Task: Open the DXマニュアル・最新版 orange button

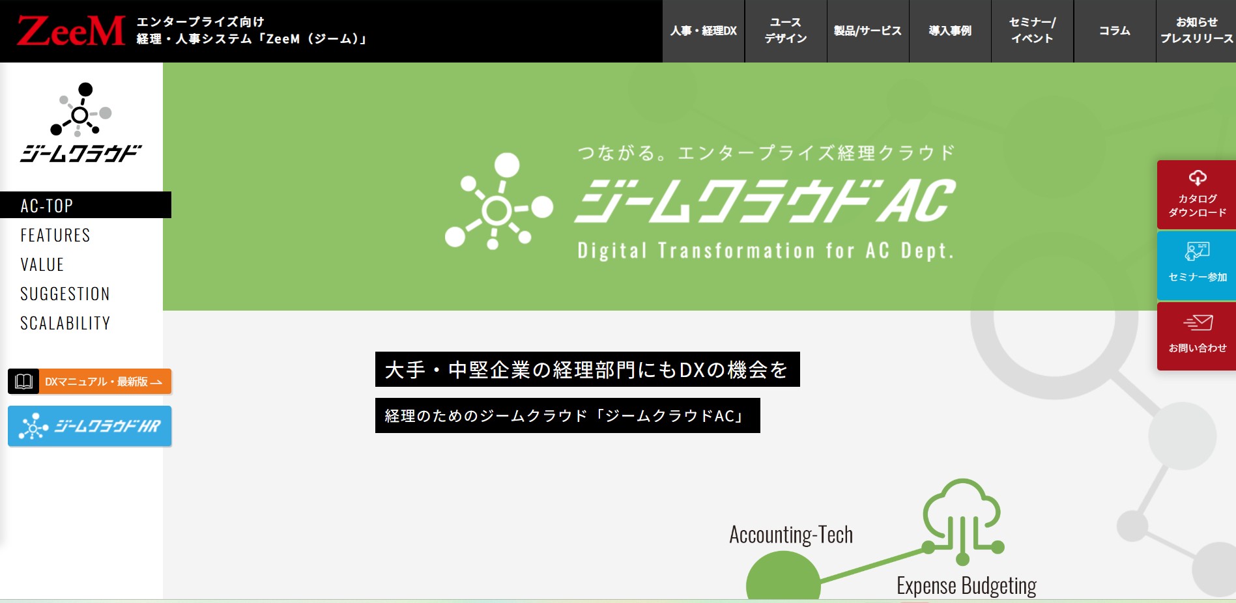Action: tap(89, 382)
